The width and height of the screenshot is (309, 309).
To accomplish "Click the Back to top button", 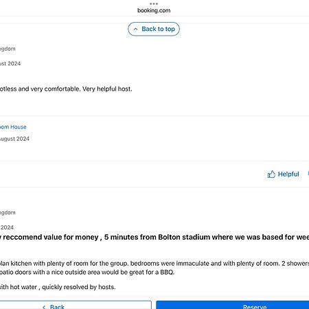I will tap(154, 29).
